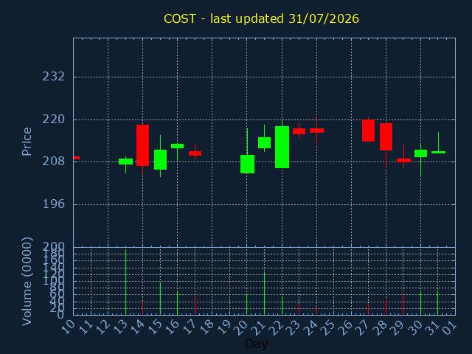The image size is (472, 354).
Task: Click the Volume (0000) axis label
Action: coord(27,282)
